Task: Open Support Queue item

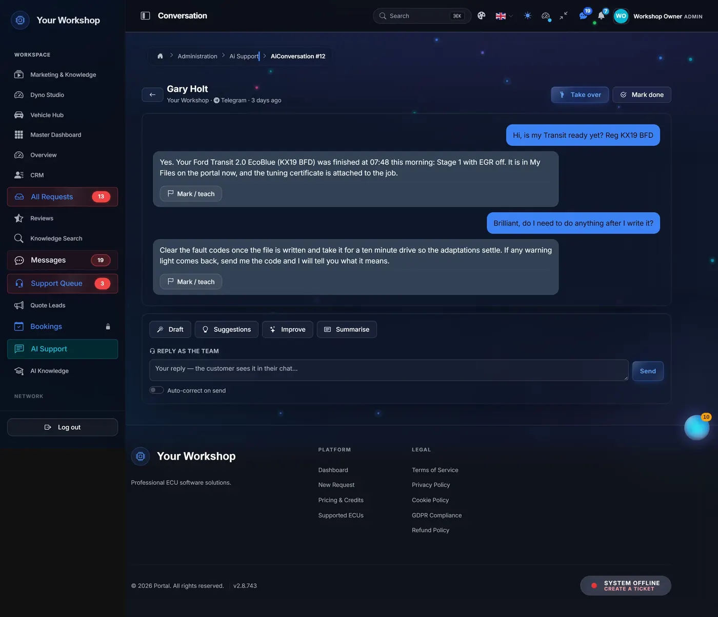Action: [x=63, y=284]
